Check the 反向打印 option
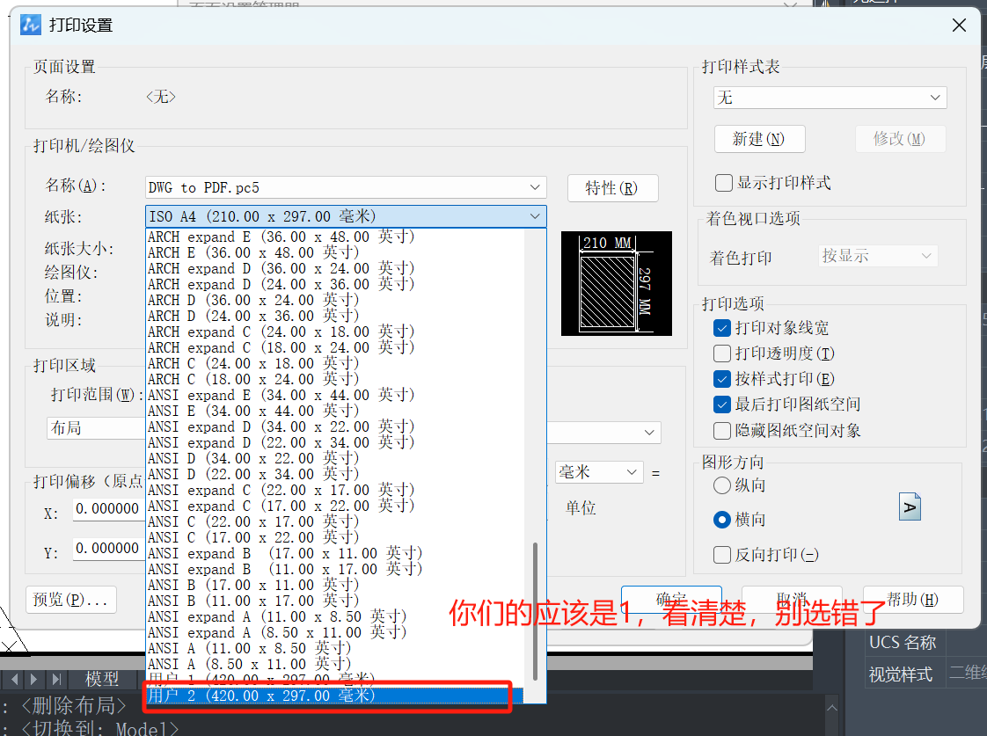Image resolution: width=987 pixels, height=736 pixels. coord(722,555)
